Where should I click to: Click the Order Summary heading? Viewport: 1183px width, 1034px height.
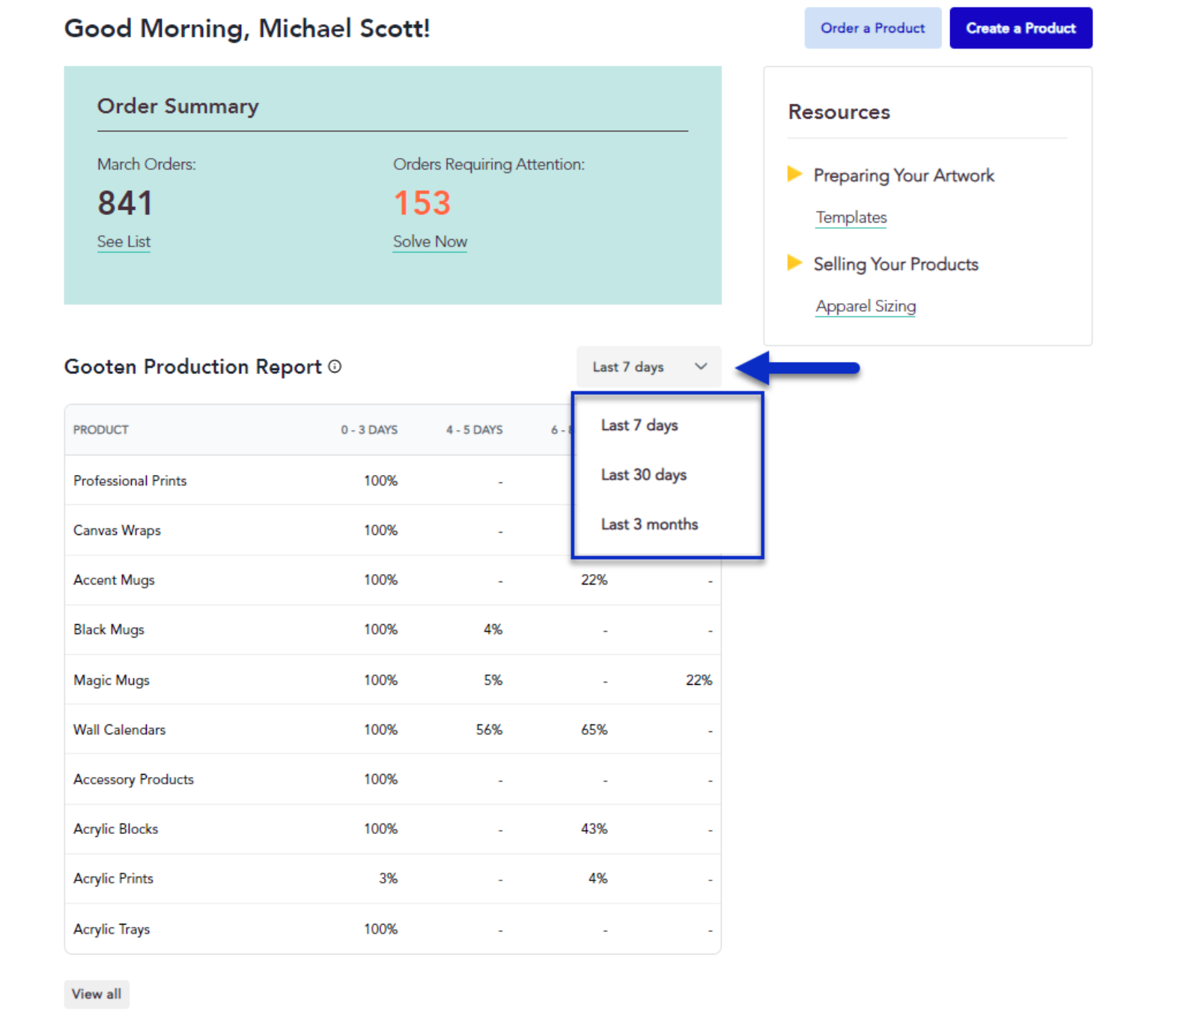click(178, 106)
